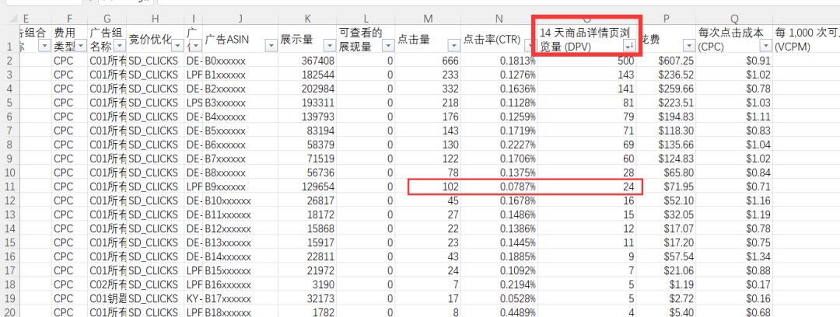Select row 2 header
The width and height of the screenshot is (840, 317).
[x=9, y=61]
